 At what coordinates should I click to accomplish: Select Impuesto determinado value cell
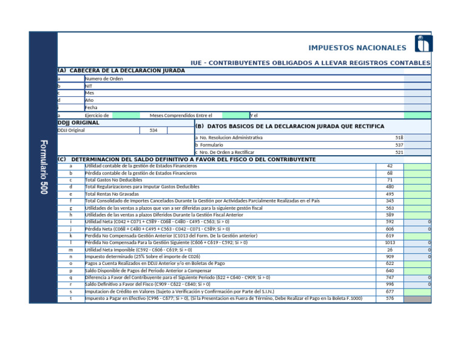pos(417,257)
